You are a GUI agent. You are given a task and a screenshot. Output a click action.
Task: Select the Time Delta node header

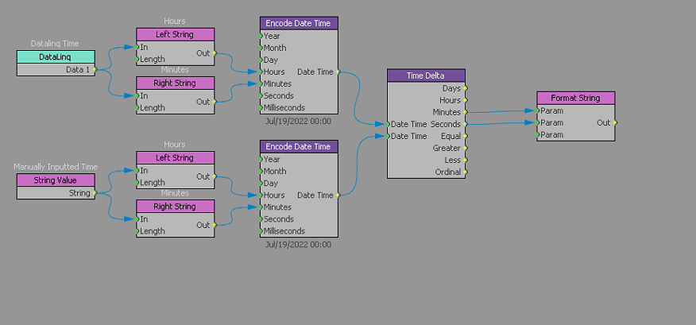(426, 75)
